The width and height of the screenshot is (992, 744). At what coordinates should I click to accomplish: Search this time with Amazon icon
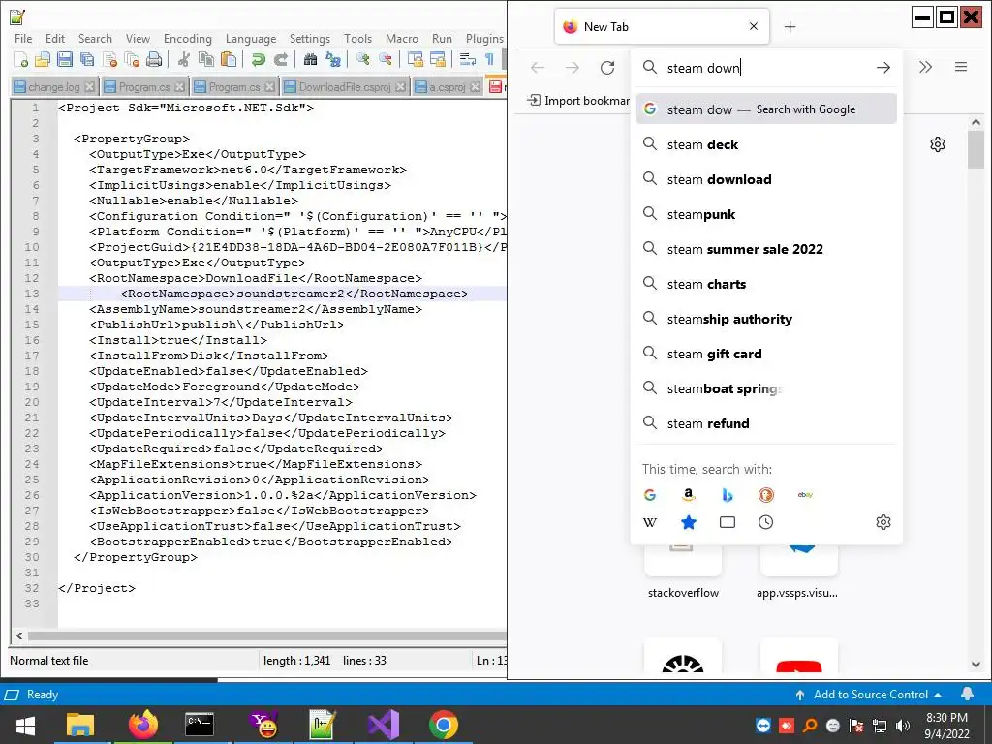[689, 495]
